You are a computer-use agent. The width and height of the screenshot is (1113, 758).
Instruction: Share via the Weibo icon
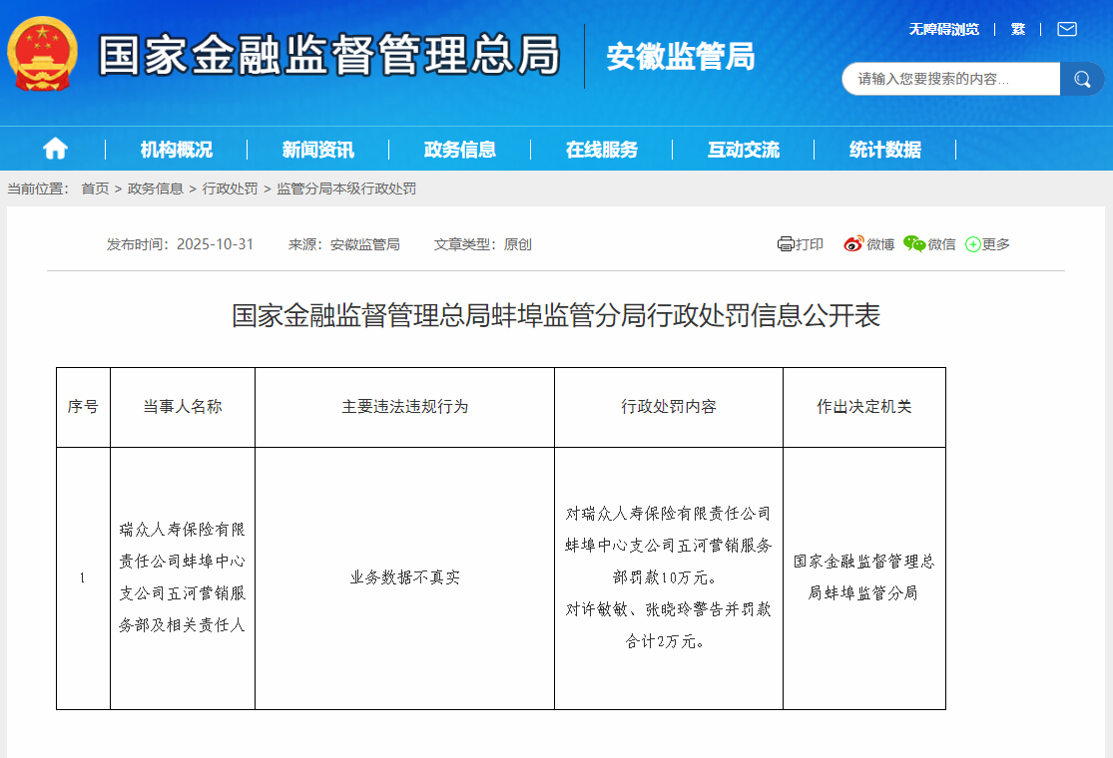(x=853, y=244)
